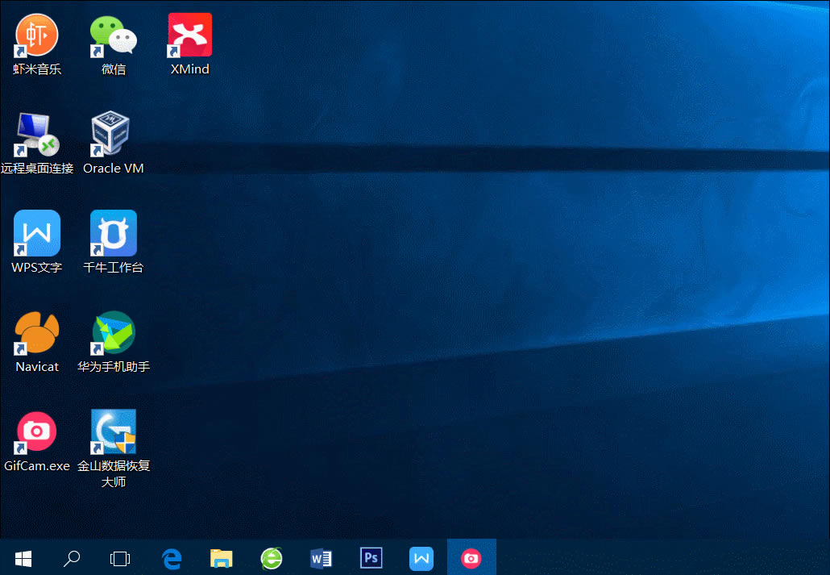Launch 华为手机助手 (Huawei phone assistant)

click(113, 331)
